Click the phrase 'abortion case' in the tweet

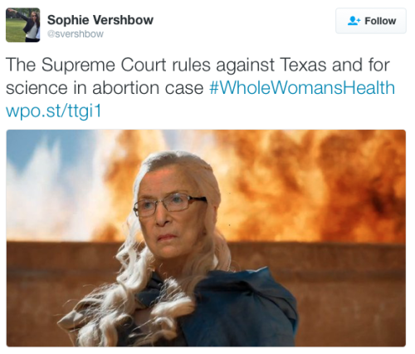pyautogui.click(x=148, y=88)
